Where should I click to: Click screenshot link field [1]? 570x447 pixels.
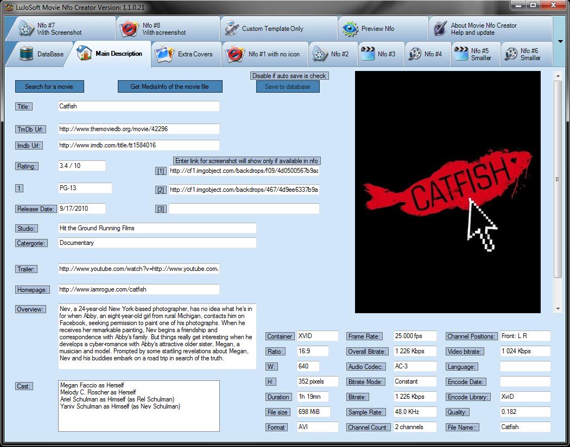pyautogui.click(x=244, y=171)
